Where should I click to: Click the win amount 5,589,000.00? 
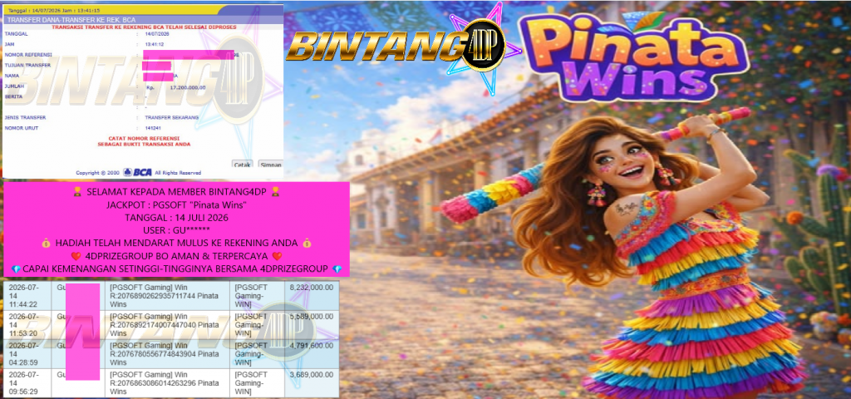coord(311,317)
